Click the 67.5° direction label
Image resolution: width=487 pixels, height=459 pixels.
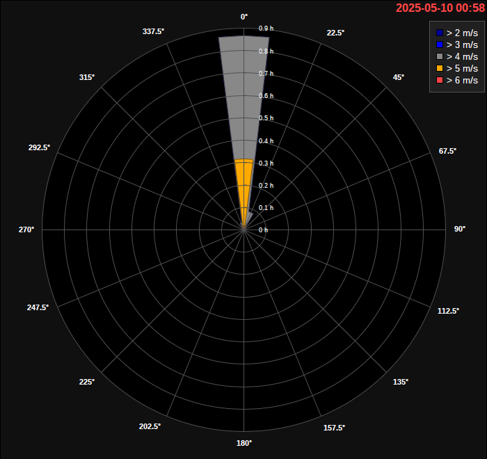click(447, 151)
